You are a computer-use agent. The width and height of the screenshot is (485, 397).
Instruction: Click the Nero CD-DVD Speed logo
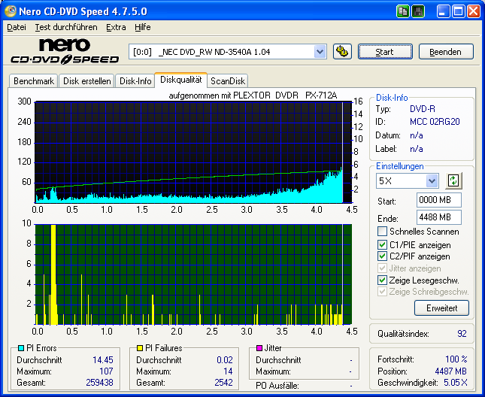pos(64,51)
